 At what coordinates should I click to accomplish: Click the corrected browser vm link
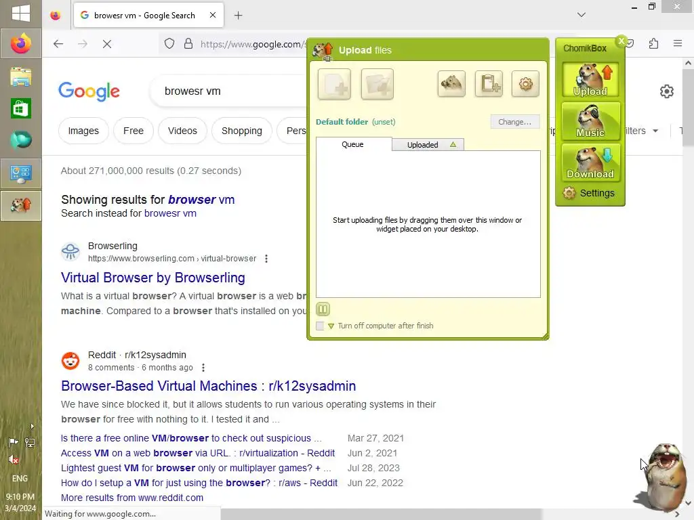pyautogui.click(x=201, y=200)
